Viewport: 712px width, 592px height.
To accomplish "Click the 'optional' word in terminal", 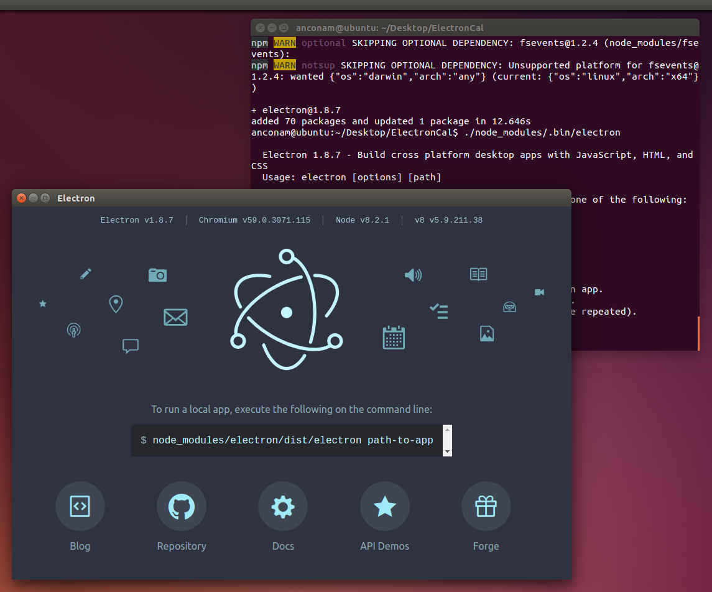I will point(323,43).
